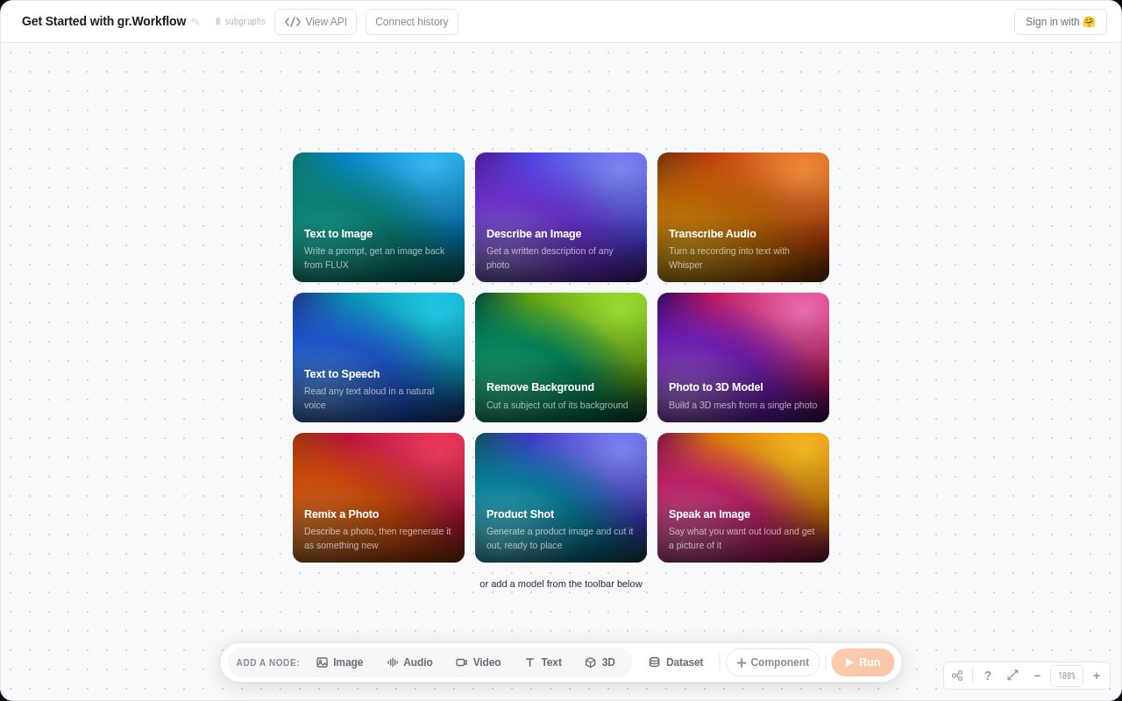Screen dimensions: 1122x701
Task: Open the Product Shot template
Action: coord(561,498)
